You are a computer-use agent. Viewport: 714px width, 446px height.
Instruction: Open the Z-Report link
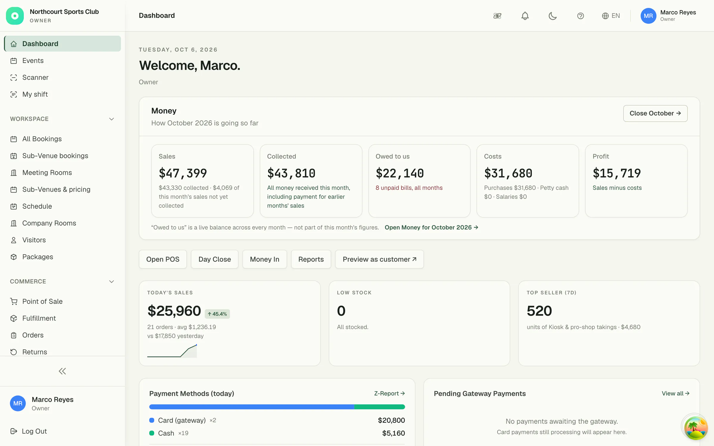click(389, 393)
